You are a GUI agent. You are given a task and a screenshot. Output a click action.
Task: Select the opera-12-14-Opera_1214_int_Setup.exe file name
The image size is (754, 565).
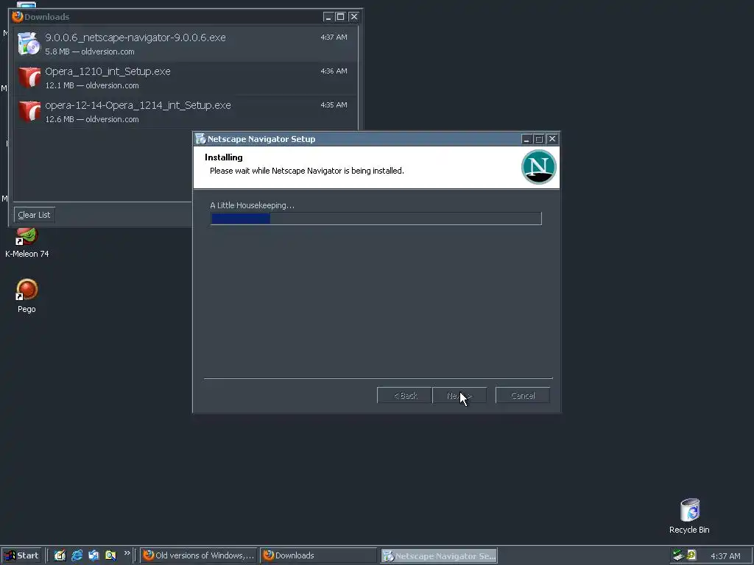(x=138, y=105)
